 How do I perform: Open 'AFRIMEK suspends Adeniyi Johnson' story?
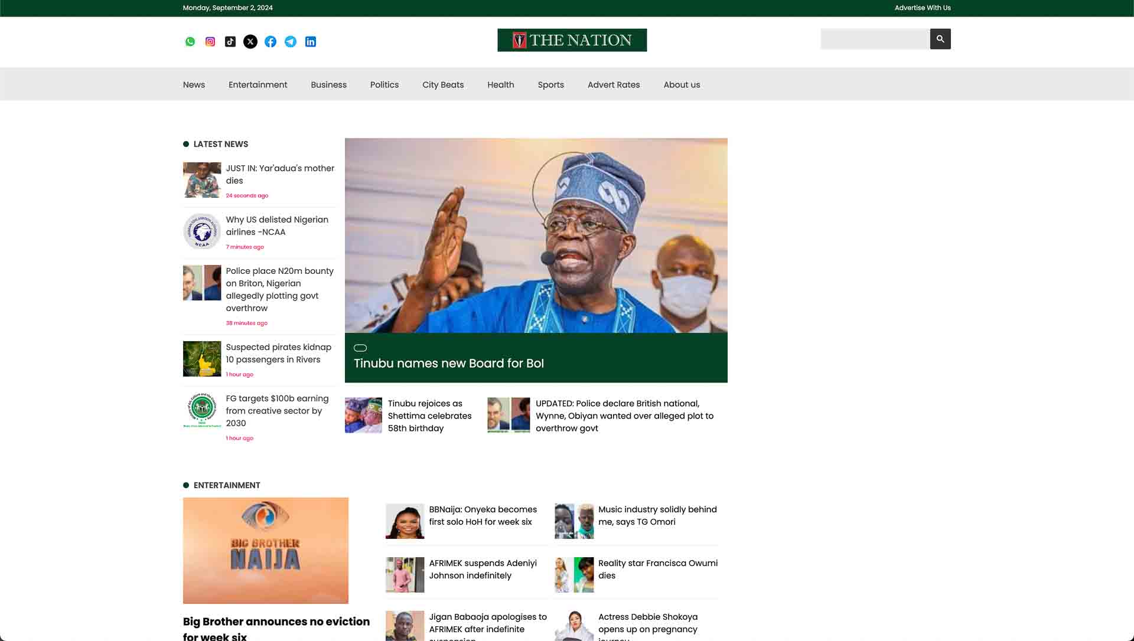[x=483, y=569]
